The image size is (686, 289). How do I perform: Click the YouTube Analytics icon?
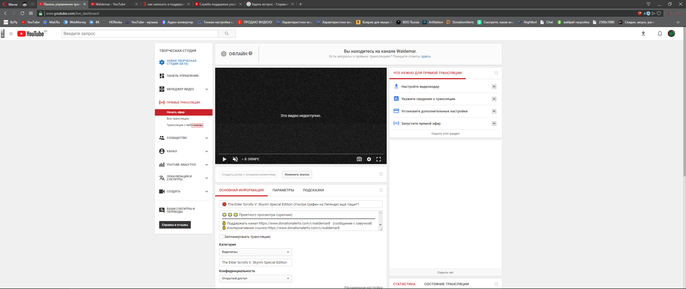(161, 165)
